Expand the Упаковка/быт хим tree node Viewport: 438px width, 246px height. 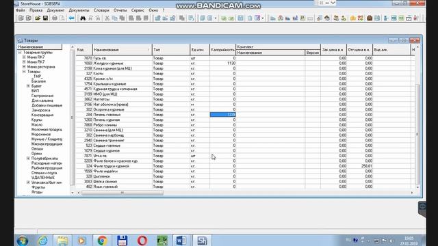pos(28,182)
